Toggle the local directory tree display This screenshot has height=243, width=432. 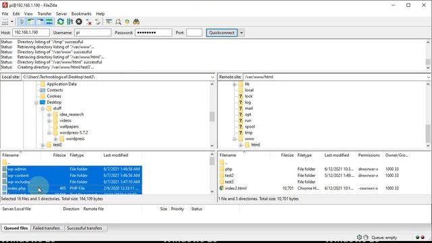30,22
